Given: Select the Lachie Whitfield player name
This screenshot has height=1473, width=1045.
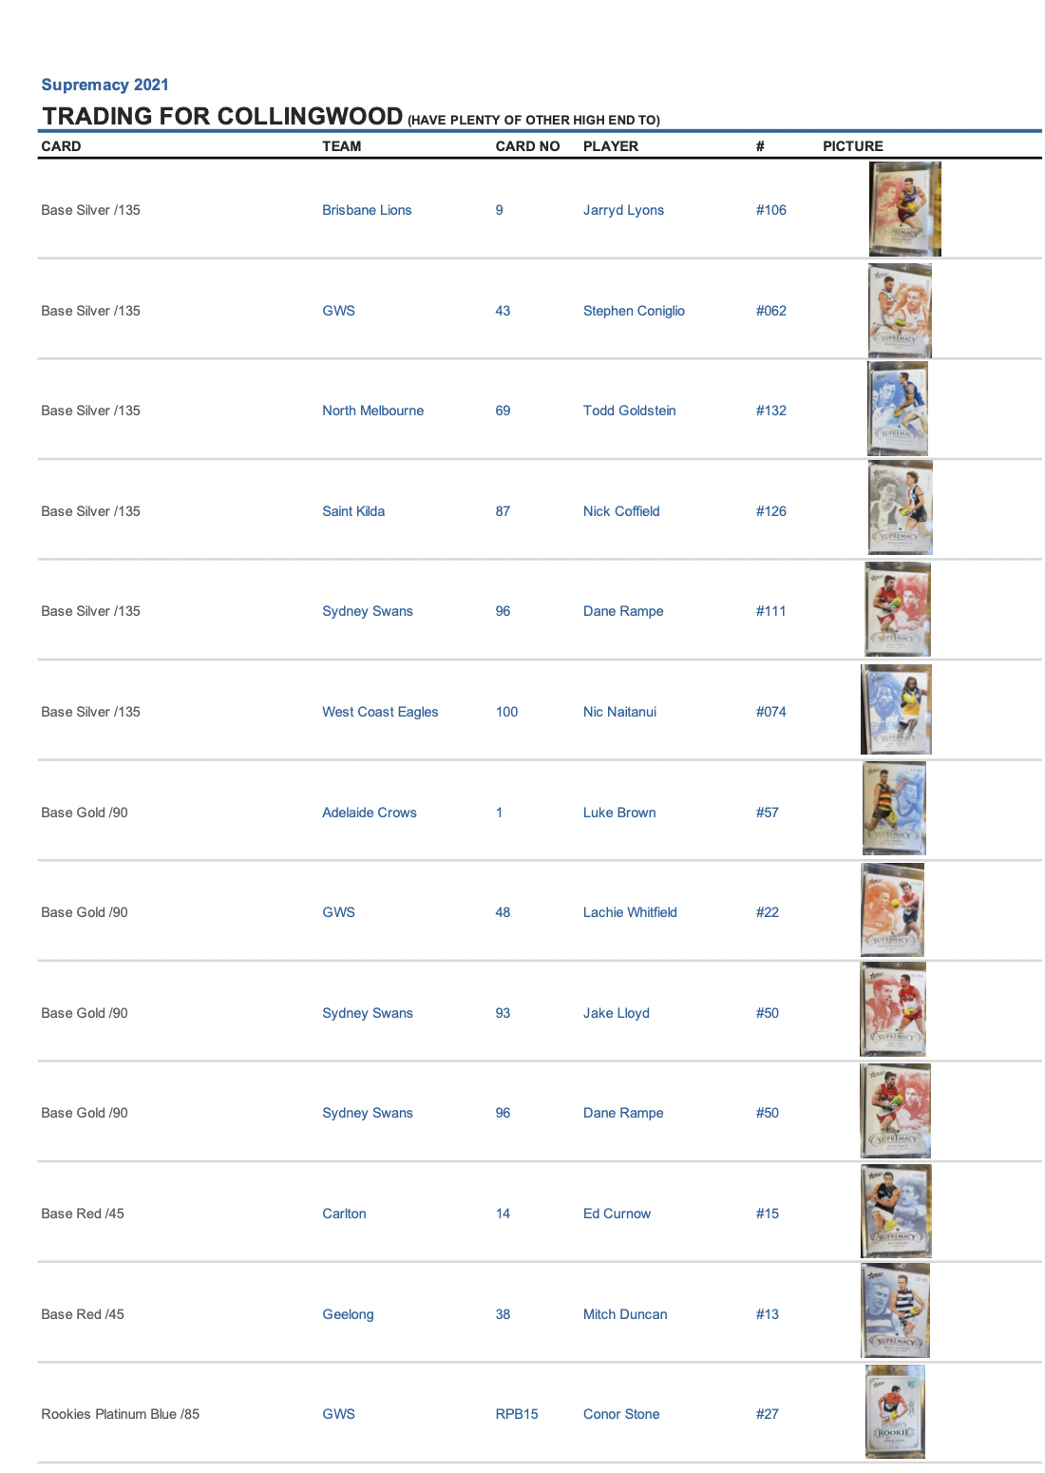Looking at the screenshot, I should 630,912.
